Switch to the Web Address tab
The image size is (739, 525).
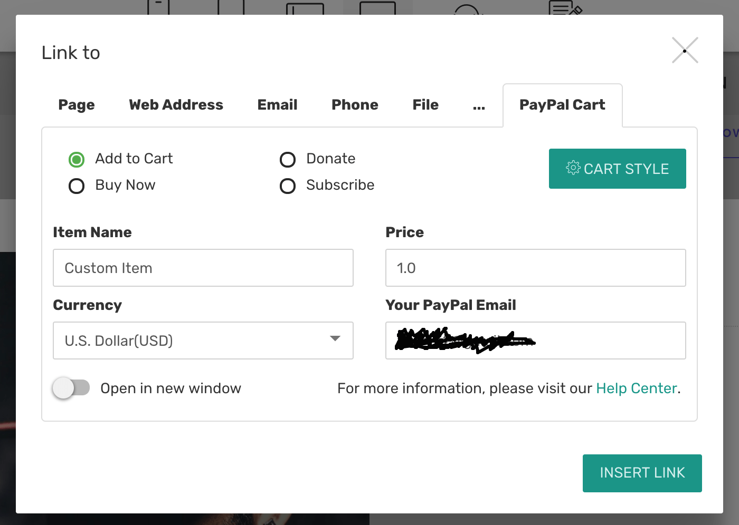[x=176, y=105]
